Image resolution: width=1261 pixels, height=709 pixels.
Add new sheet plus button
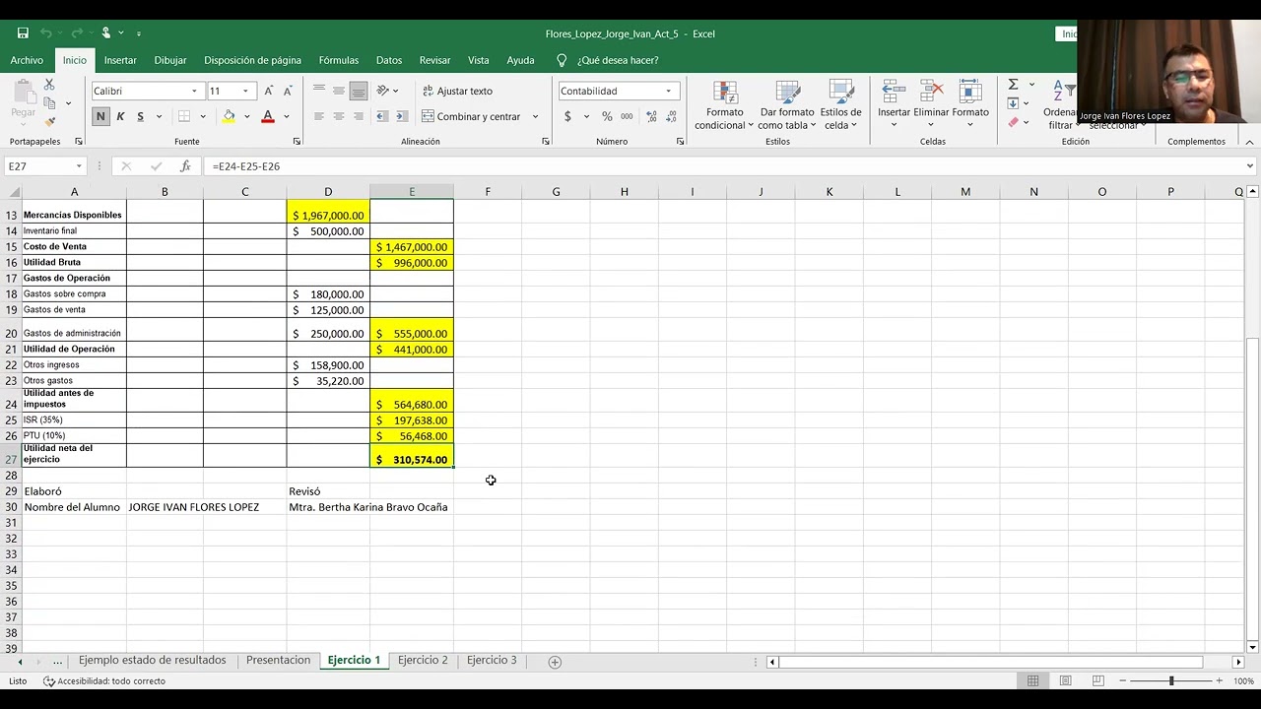[555, 662]
